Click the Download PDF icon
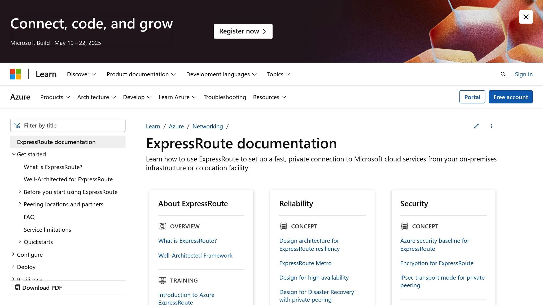This screenshot has height=305, width=543. [x=18, y=287]
